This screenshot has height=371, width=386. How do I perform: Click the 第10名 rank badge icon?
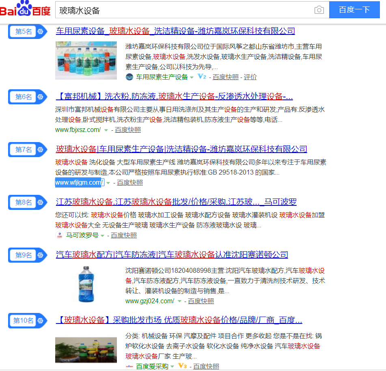(x=28, y=321)
